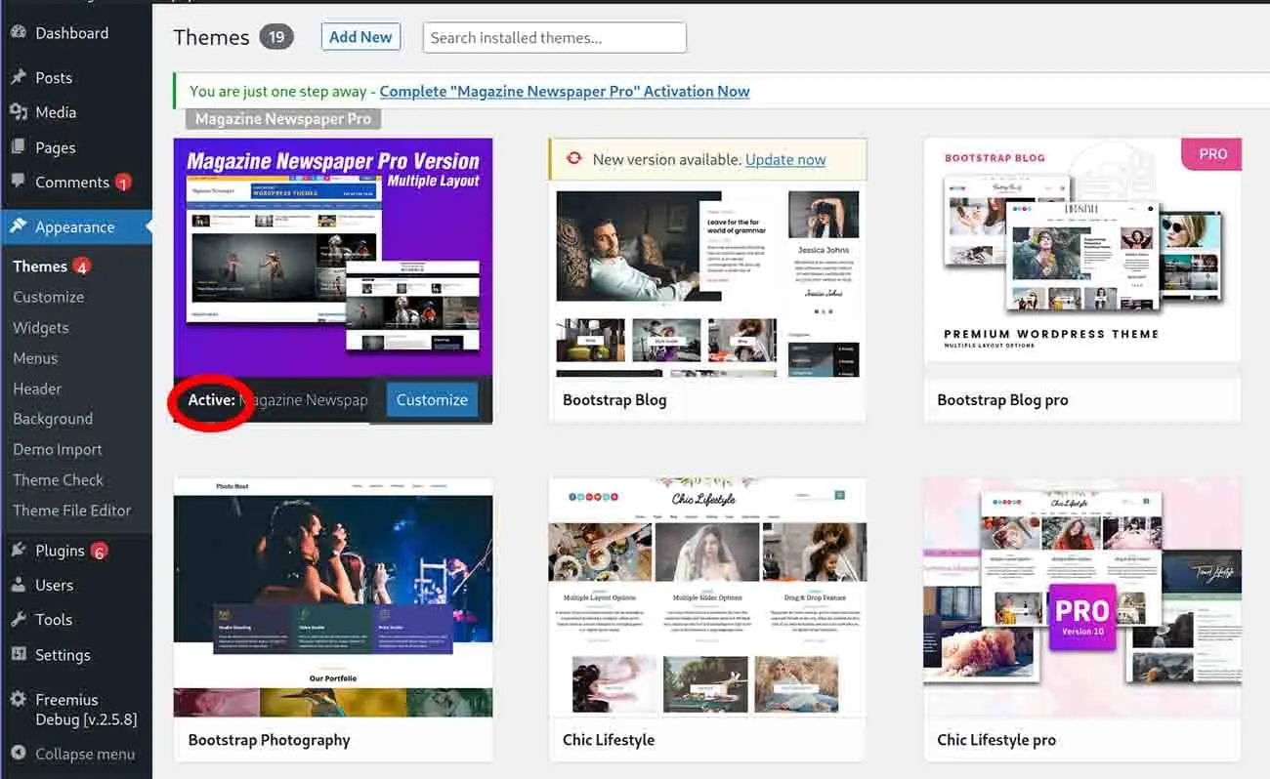The width and height of the screenshot is (1270, 779).
Task: Click the Dashboard gauge icon
Action: click(18, 32)
